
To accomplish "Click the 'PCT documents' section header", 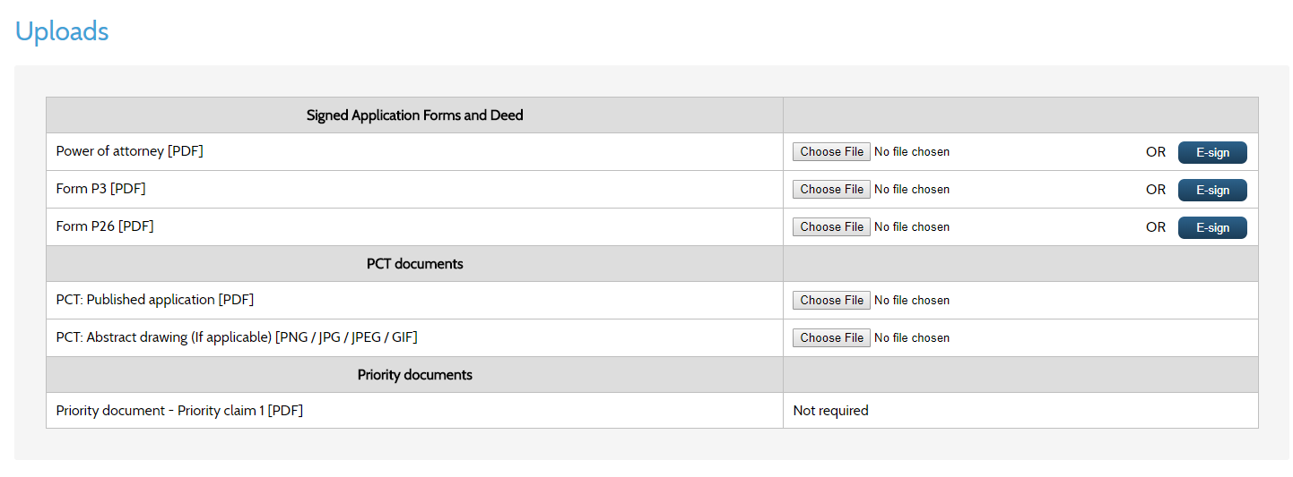I will pos(414,264).
